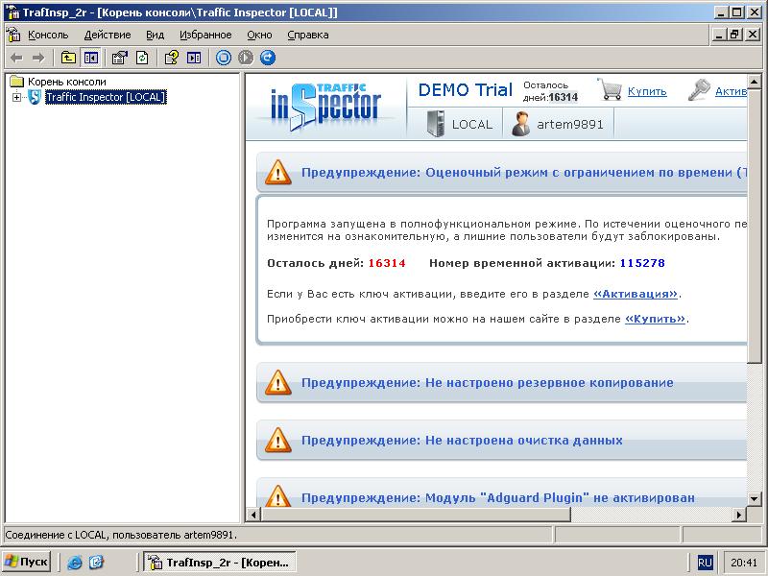The width and height of the screenshot is (768, 576).
Task: Click the Refresh toolbar icon
Action: coord(142,58)
